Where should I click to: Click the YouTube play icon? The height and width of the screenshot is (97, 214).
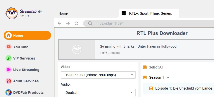pos(8,47)
